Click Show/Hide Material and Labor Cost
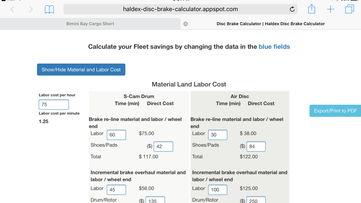The height and width of the screenshot is (203, 361). click(x=81, y=70)
